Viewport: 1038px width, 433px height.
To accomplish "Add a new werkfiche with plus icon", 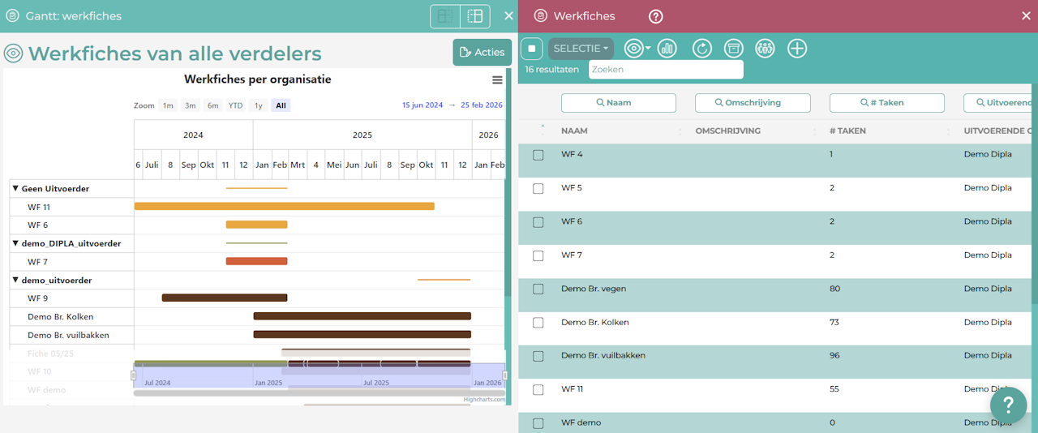I will pos(797,49).
